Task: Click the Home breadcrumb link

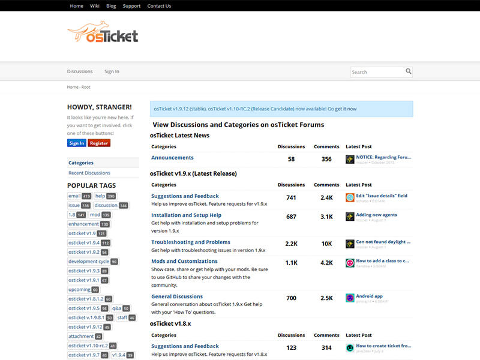Action: pos(73,87)
